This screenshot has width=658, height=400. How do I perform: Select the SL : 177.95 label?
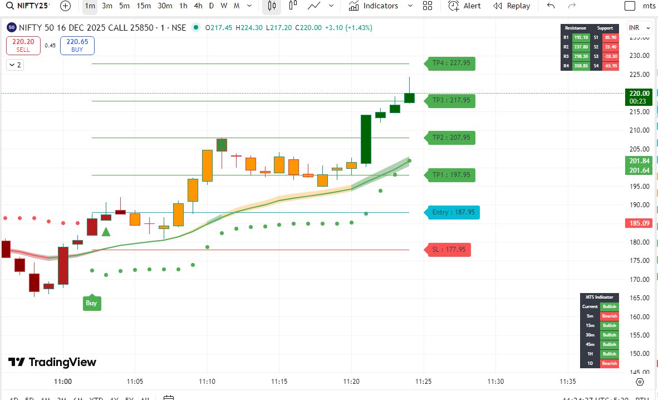[x=449, y=250]
